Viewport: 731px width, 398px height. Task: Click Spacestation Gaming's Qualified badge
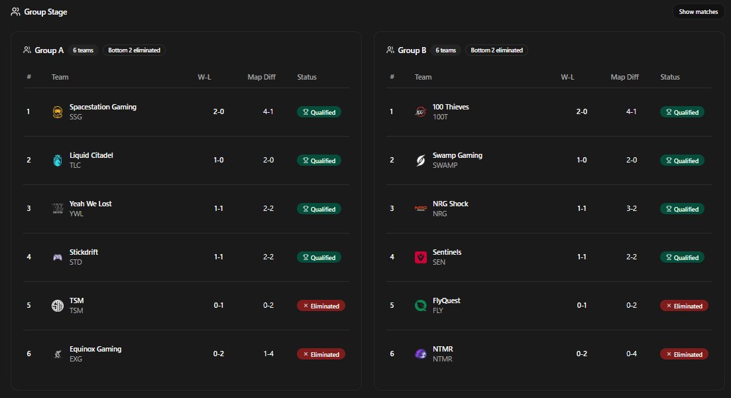[x=319, y=112]
